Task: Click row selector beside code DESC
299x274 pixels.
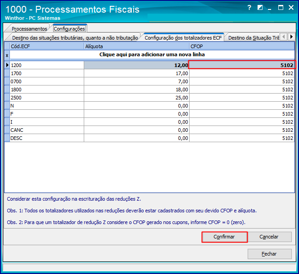Action: (x=7, y=138)
